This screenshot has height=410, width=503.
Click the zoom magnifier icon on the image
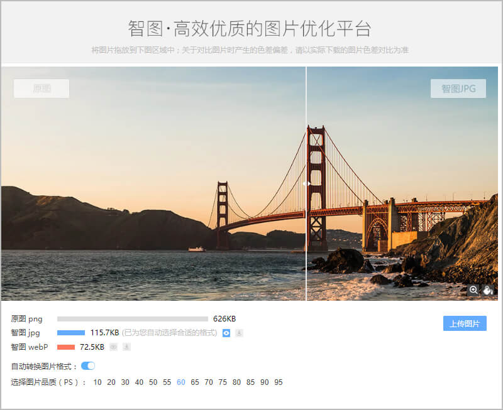tap(473, 291)
